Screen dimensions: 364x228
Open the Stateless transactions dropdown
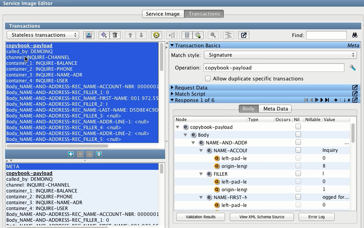[42, 35]
